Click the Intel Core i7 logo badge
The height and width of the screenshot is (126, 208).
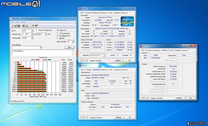pyautogui.click(x=127, y=21)
